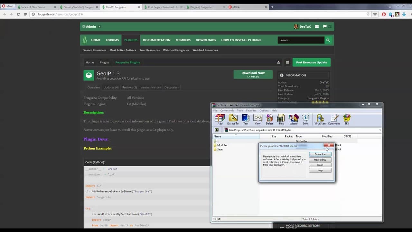
Task: Select the Modules folder in WinRAR
Action: (222, 145)
